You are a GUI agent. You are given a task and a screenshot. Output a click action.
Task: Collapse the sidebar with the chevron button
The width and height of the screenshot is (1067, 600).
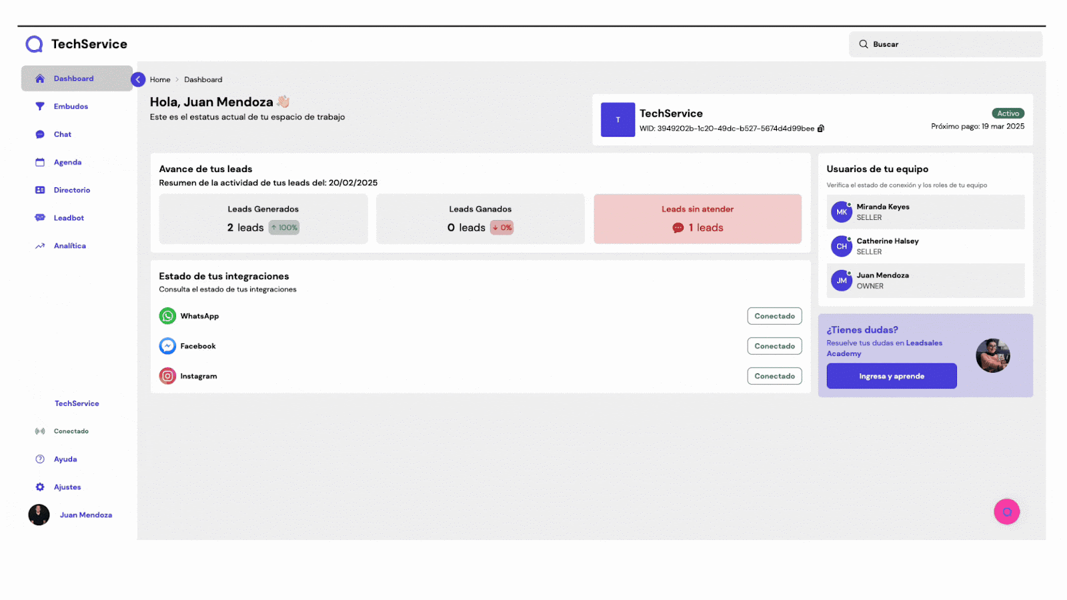coord(138,79)
